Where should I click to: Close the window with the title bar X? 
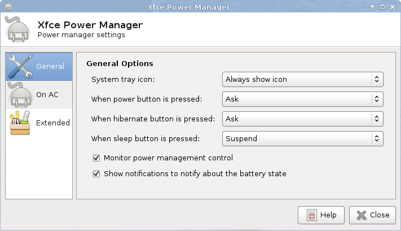click(393, 7)
